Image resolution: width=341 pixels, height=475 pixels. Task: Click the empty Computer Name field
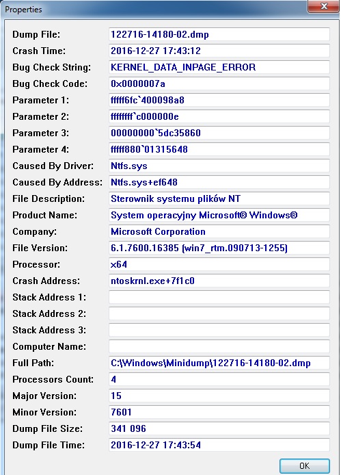219,346
